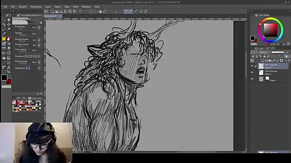
Task: Open the Filter menu
Action: coord(75,7)
